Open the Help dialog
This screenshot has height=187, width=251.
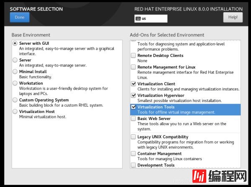[233, 17]
